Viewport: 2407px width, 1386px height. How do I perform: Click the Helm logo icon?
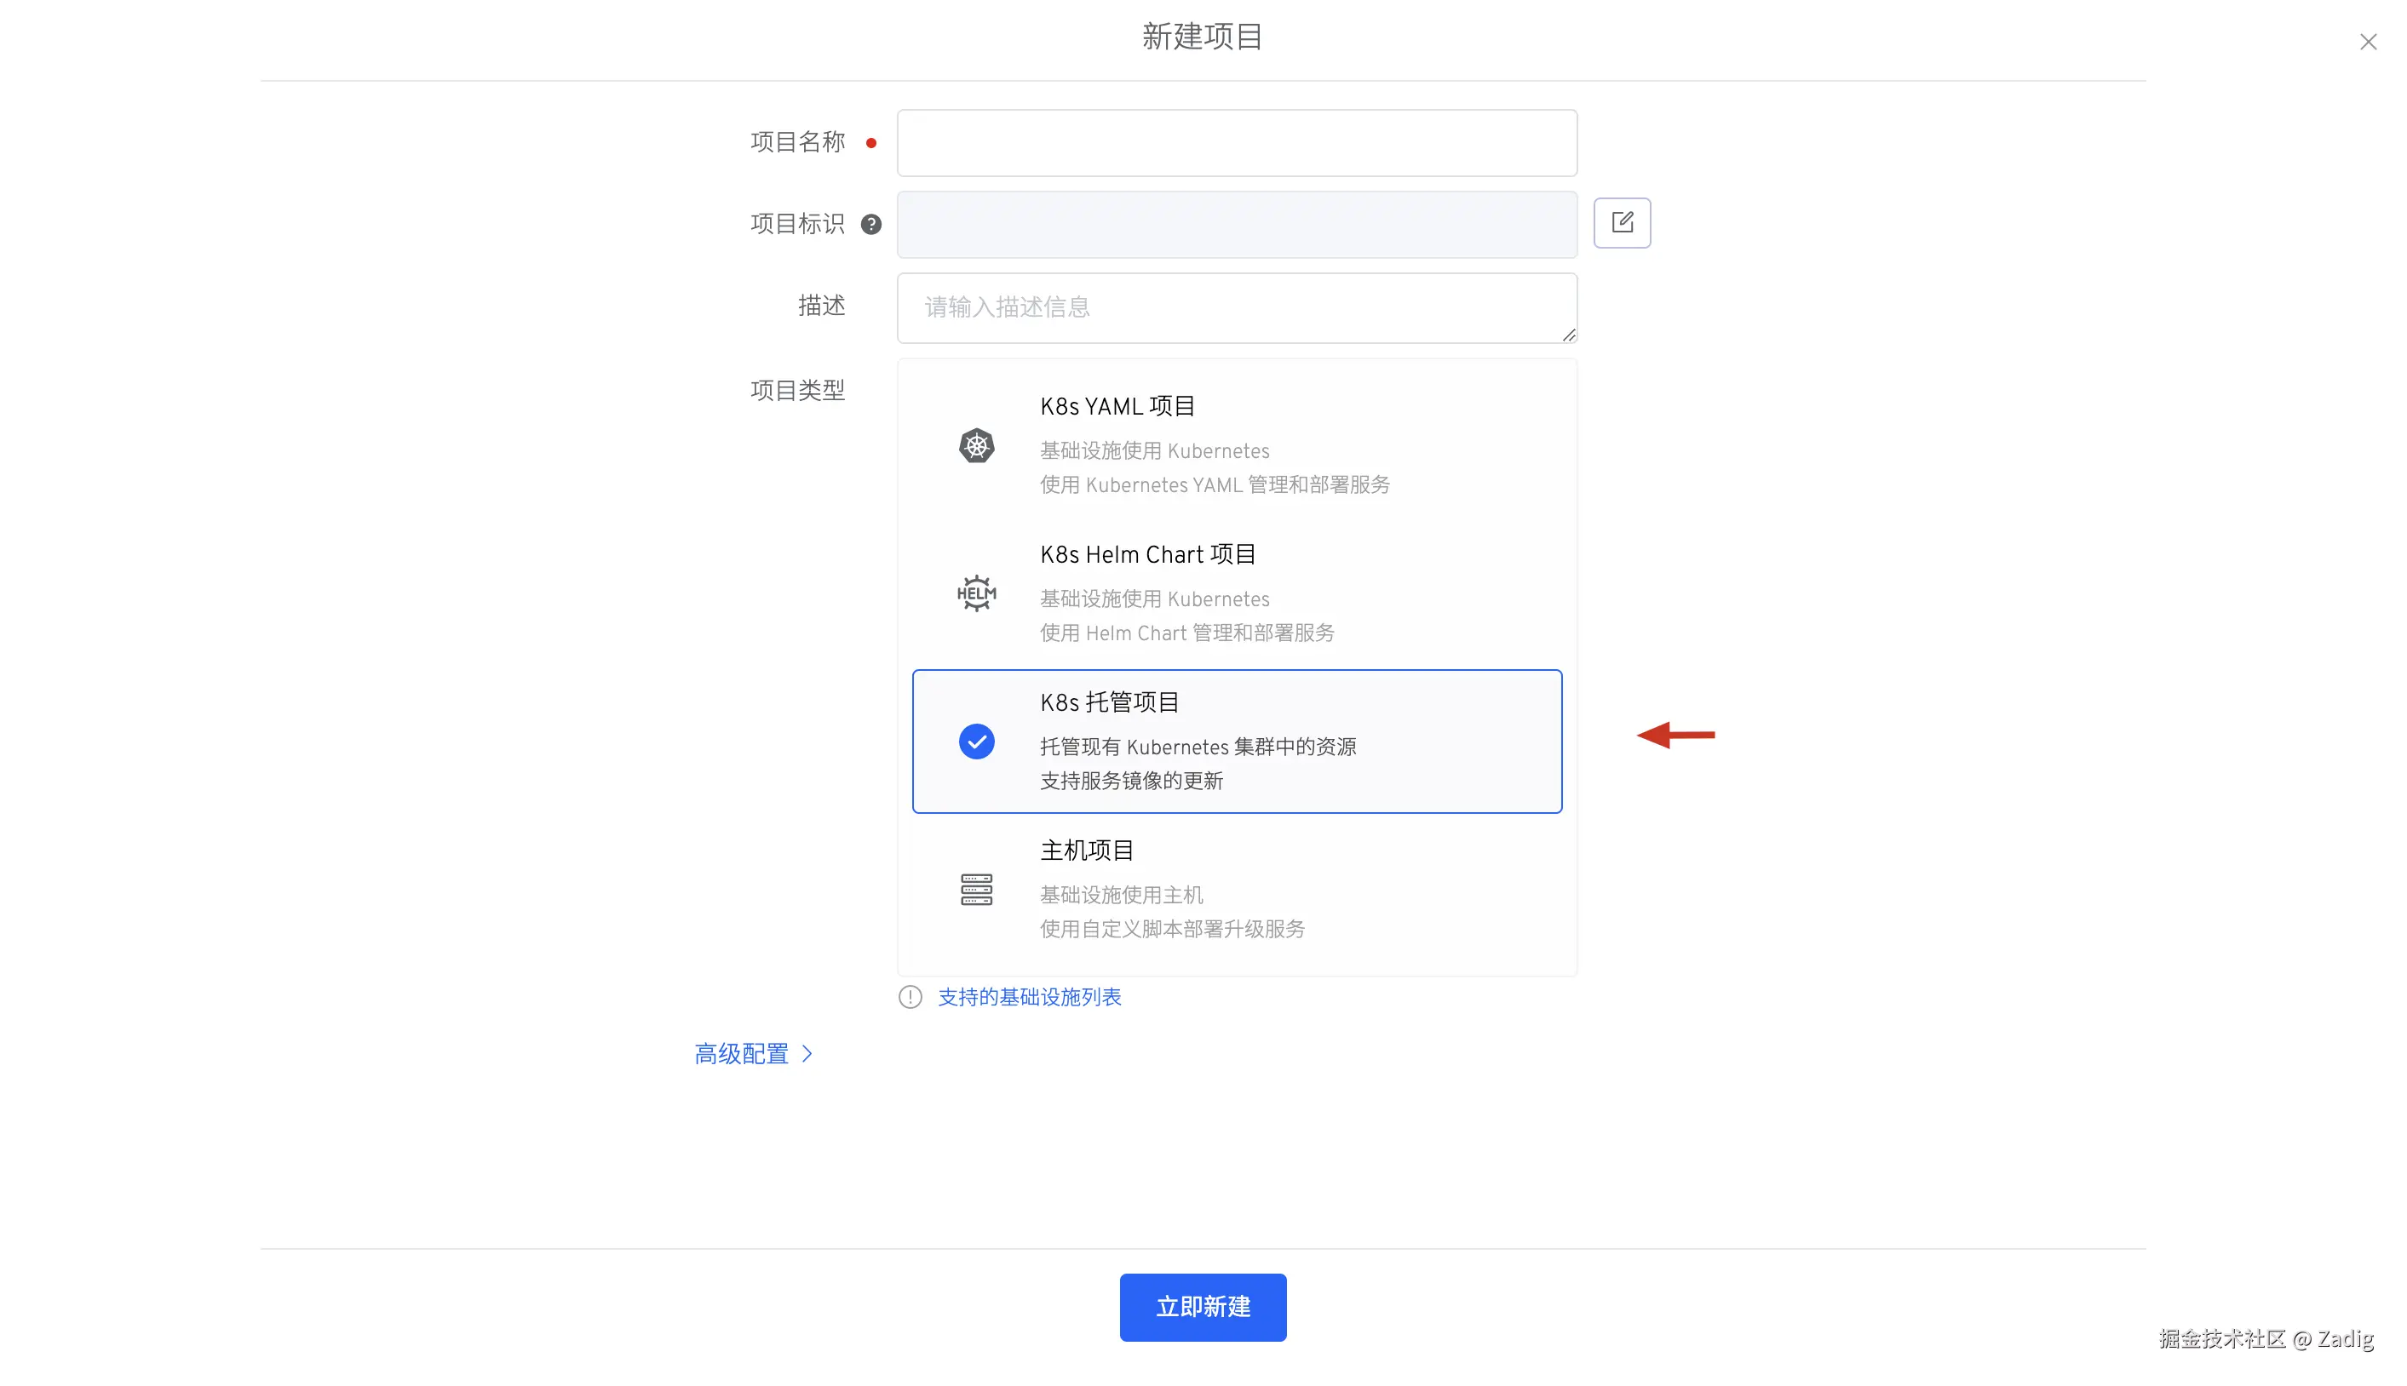coord(976,593)
